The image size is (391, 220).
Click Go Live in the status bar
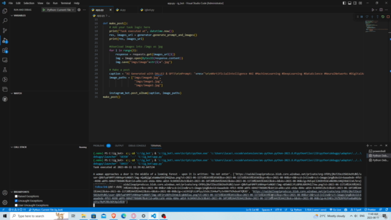pyautogui.click(x=335, y=210)
